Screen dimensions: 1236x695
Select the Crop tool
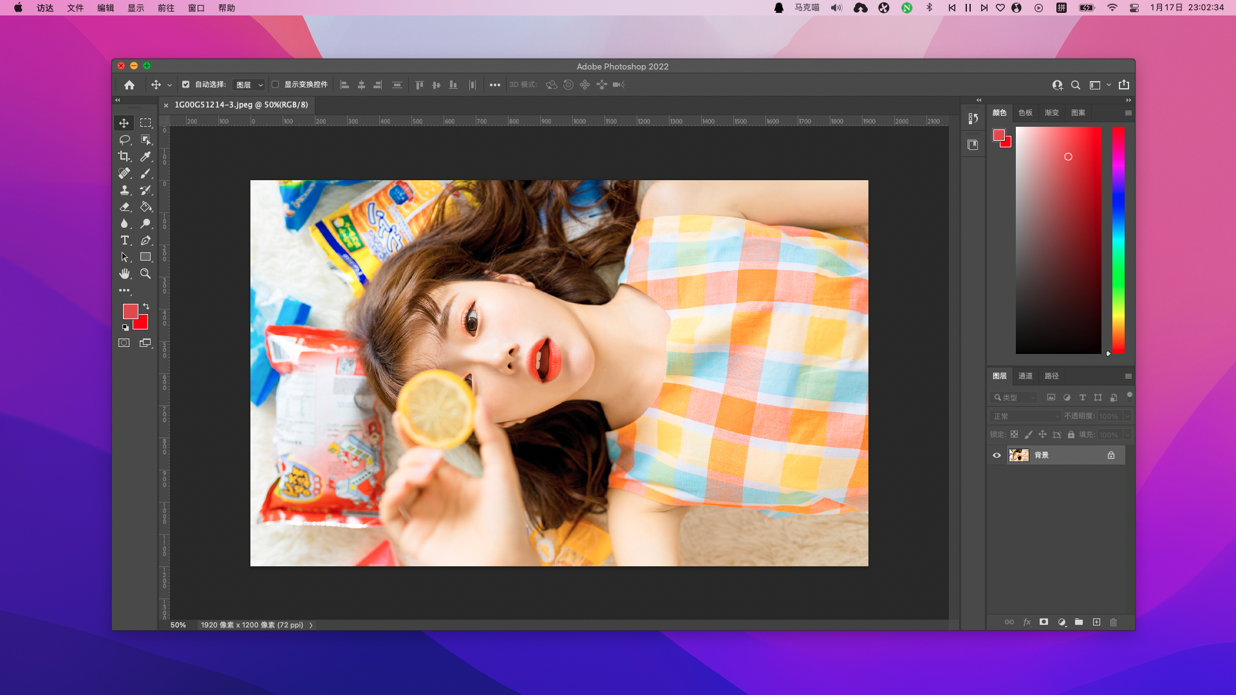point(124,156)
